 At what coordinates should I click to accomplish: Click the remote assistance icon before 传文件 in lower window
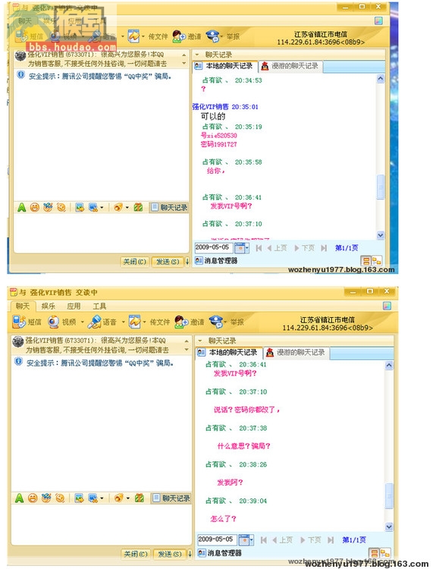tap(134, 322)
